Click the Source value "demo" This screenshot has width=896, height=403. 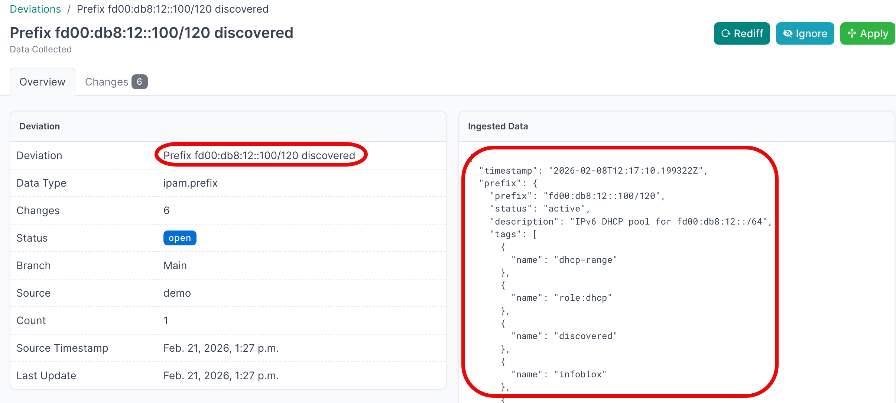177,293
